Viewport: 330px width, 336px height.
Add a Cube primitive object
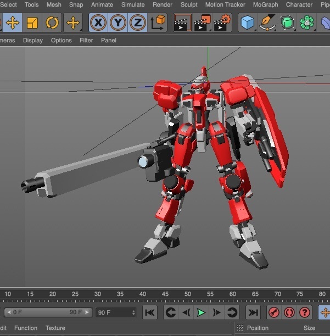248,23
